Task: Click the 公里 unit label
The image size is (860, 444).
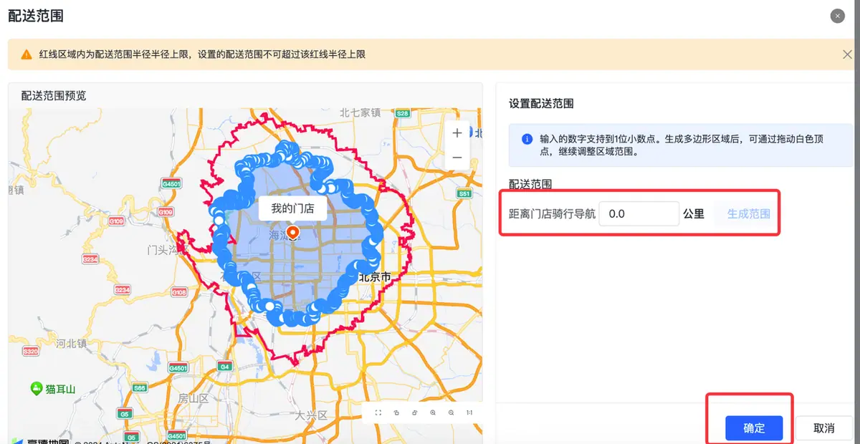Action: click(x=694, y=213)
